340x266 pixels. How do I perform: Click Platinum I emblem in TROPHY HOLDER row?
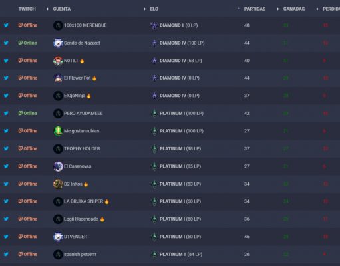click(x=154, y=149)
